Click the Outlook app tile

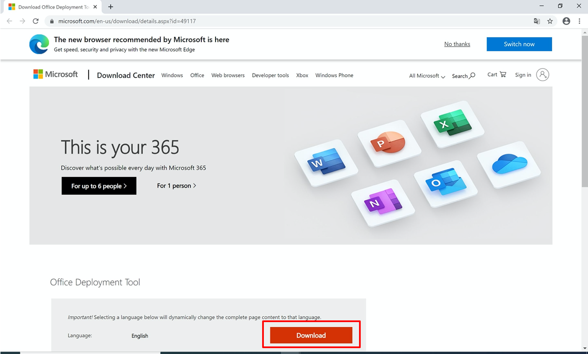pyautogui.click(x=446, y=183)
